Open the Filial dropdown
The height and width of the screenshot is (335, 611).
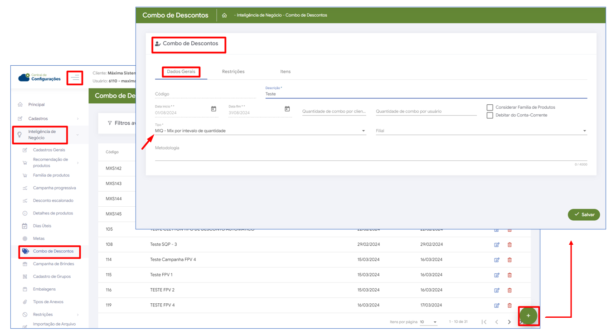tap(480, 131)
